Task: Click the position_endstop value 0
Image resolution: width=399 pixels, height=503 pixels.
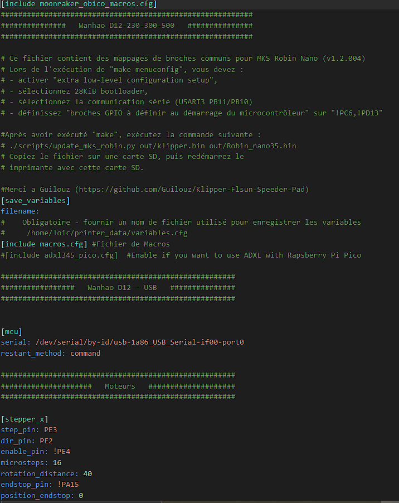Action: (81, 495)
